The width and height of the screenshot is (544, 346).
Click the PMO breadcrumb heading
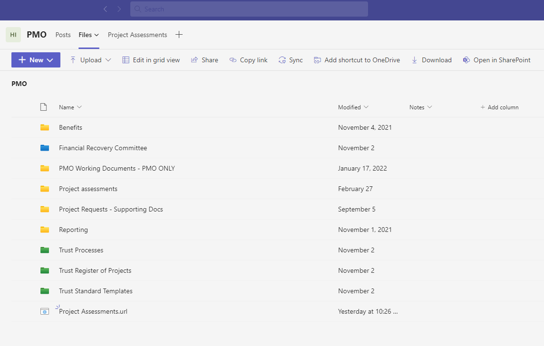pyautogui.click(x=19, y=84)
